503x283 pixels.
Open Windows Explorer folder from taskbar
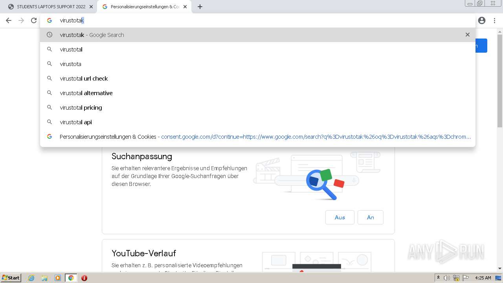tap(44, 278)
